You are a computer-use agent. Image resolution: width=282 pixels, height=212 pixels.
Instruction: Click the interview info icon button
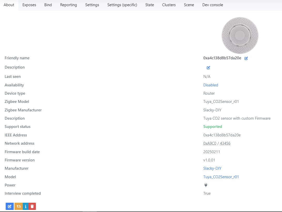tap(26, 206)
